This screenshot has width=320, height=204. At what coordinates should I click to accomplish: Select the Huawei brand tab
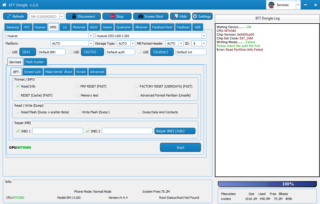click(40, 27)
